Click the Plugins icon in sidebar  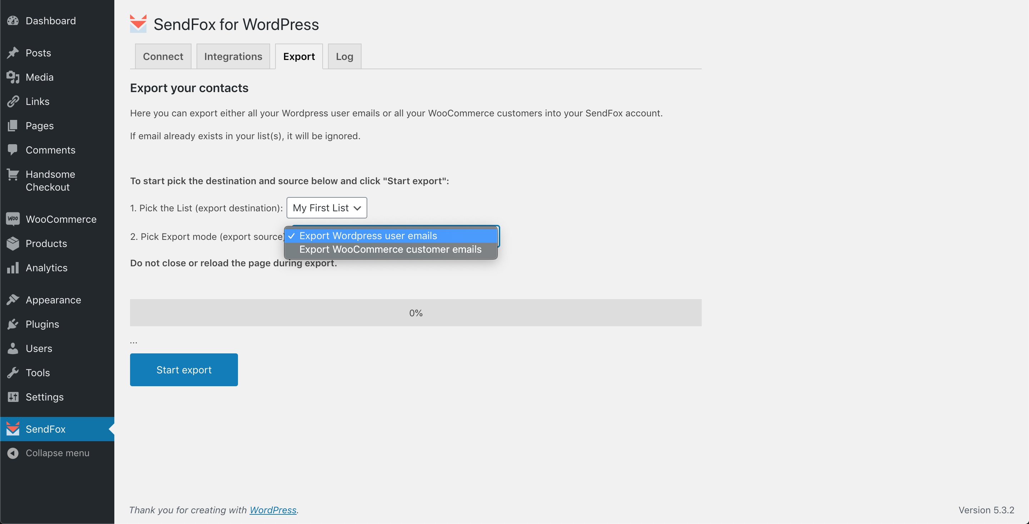pyautogui.click(x=13, y=323)
